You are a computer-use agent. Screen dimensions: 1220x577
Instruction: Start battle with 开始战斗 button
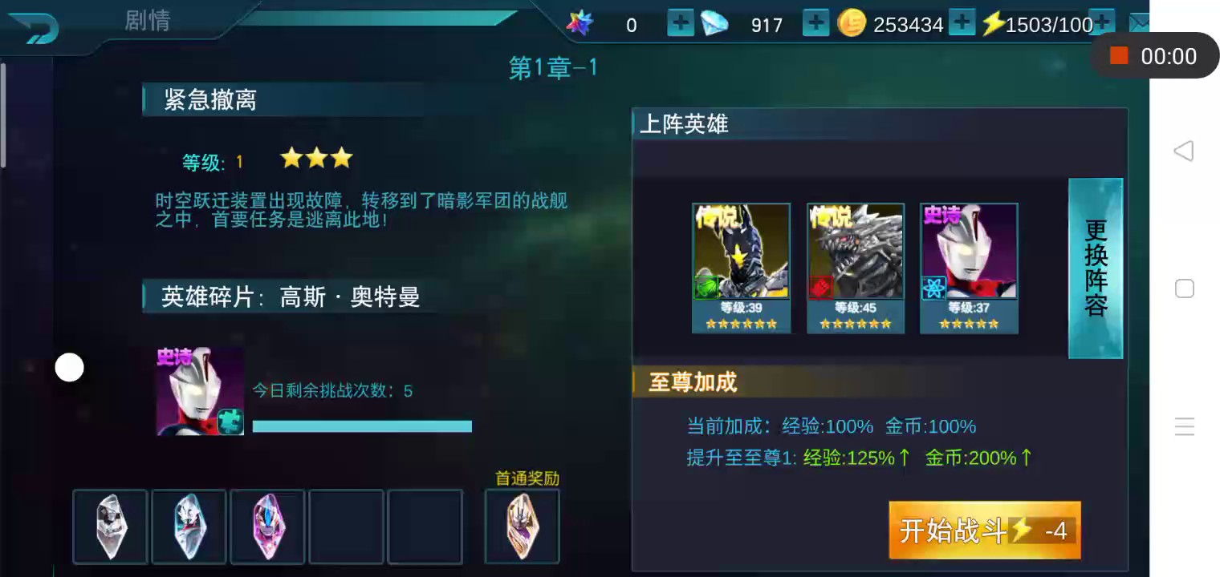tap(985, 531)
